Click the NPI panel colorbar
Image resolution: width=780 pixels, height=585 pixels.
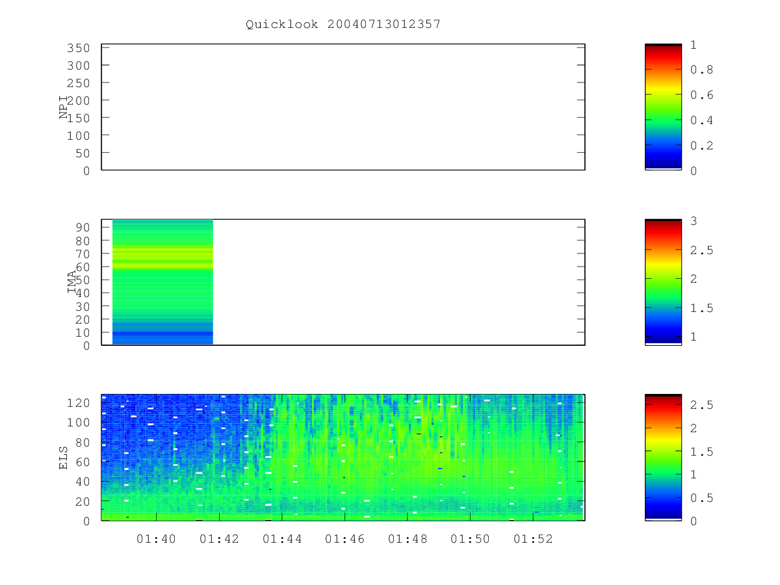click(x=663, y=107)
